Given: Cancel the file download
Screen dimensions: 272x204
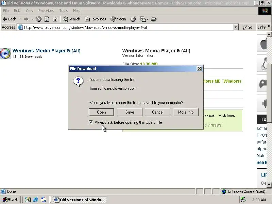Looking at the screenshot, I should [157, 112].
